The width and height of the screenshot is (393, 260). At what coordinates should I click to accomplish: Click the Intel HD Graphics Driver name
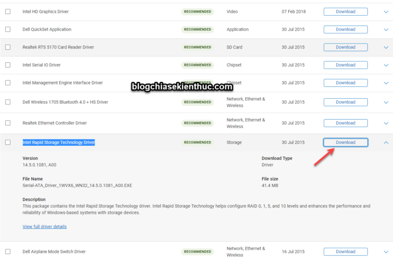click(x=46, y=12)
